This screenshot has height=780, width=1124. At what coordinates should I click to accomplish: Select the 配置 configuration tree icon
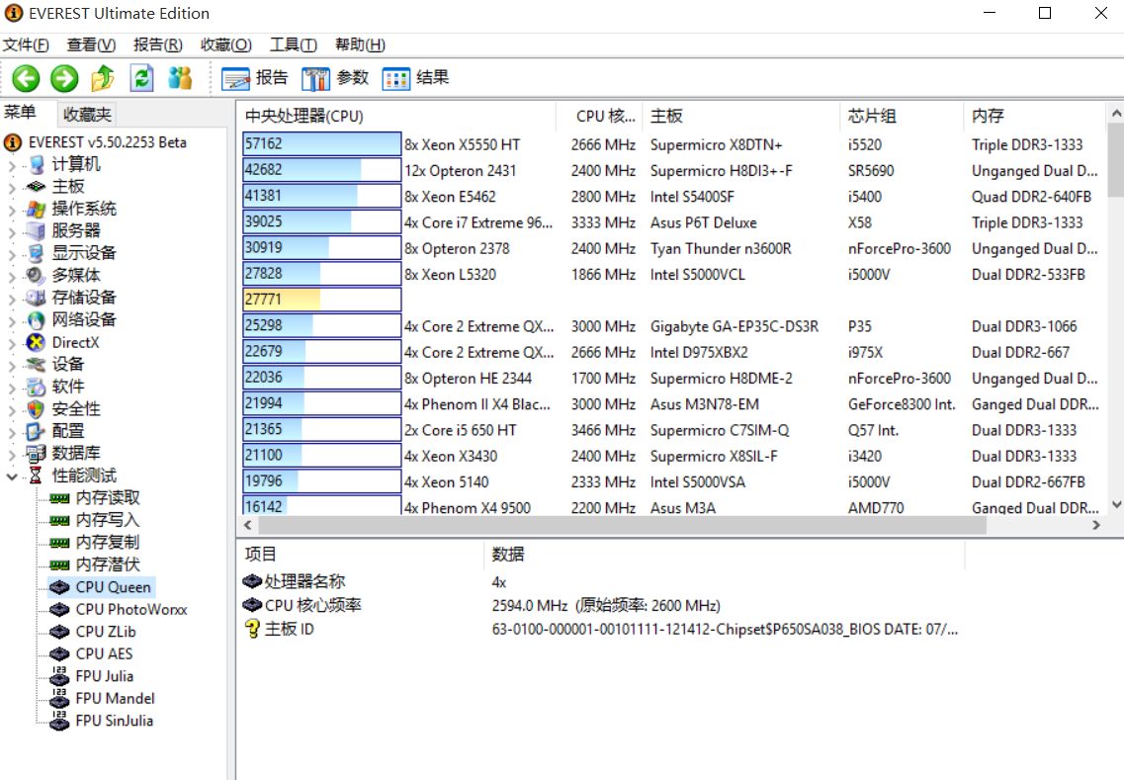(36, 432)
